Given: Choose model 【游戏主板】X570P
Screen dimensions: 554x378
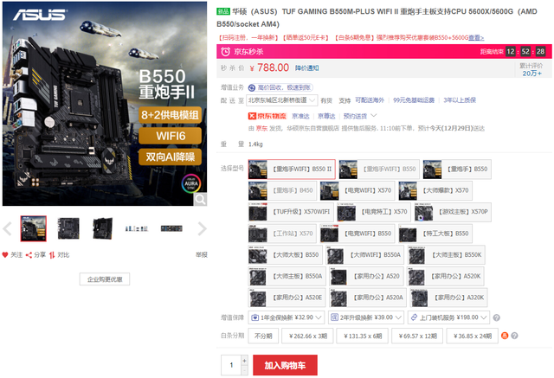Looking at the screenshot, I should point(453,212).
